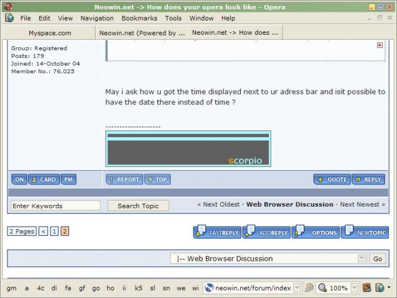Screen dimensions: 397x298
Task: Go to page 1 of the topic
Action: [x=54, y=232]
